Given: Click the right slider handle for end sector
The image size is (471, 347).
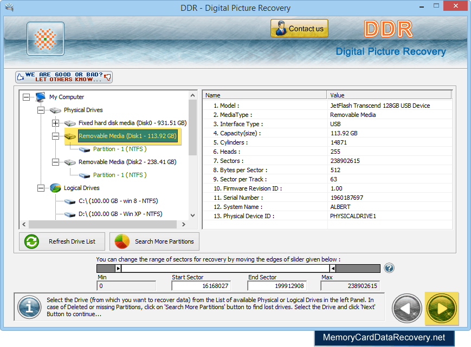Looking at the screenshot, I should click(x=333, y=268).
